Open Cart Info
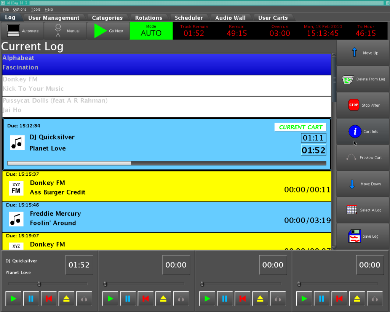The width and height of the screenshot is (390, 312). point(363,131)
